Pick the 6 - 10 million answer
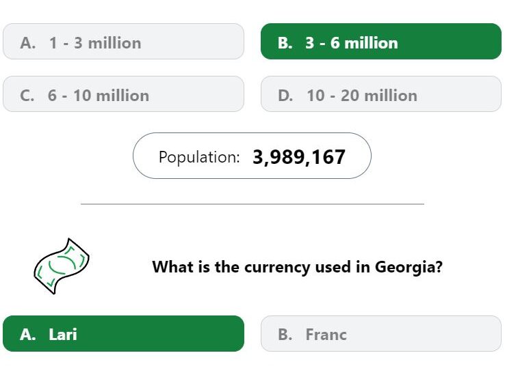 (x=123, y=94)
